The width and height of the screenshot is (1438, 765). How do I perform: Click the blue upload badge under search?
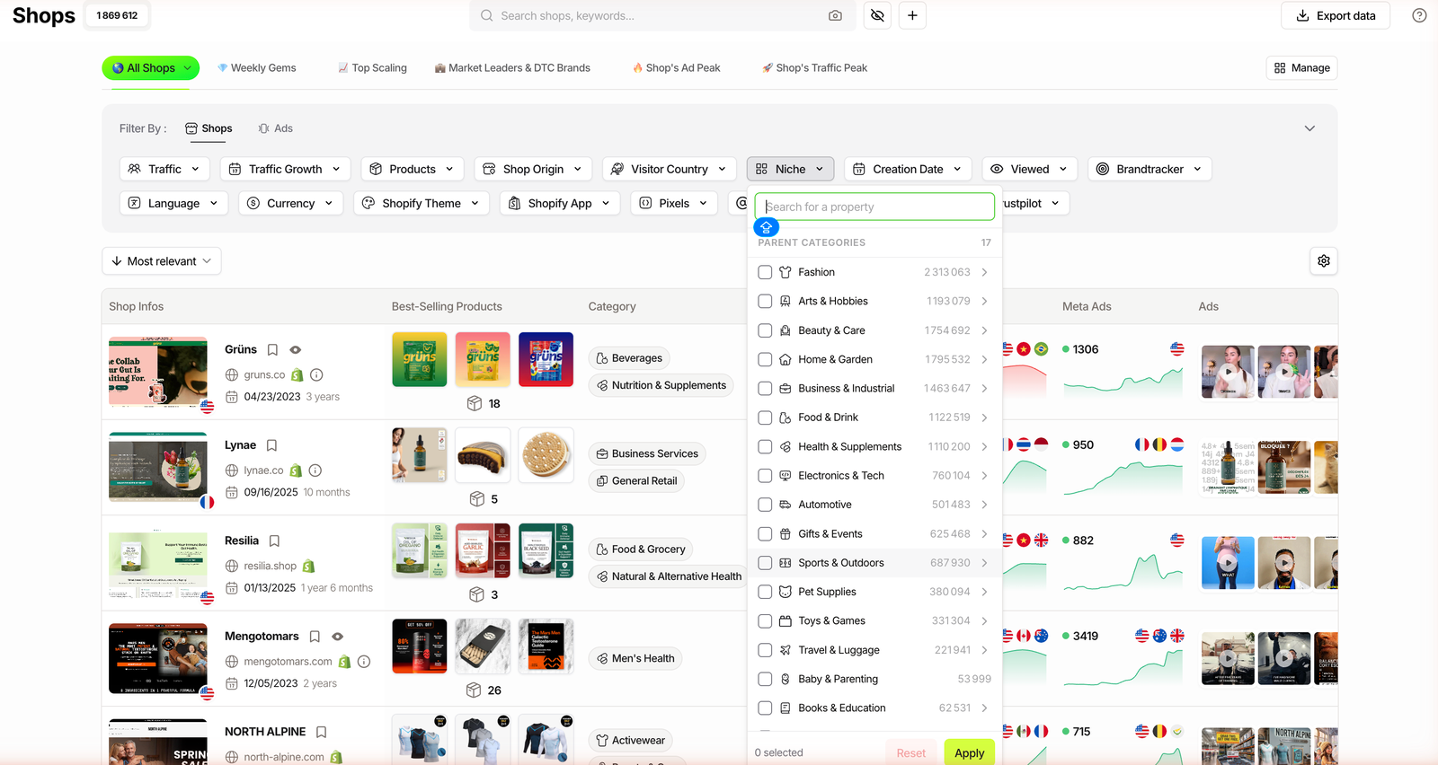(767, 227)
